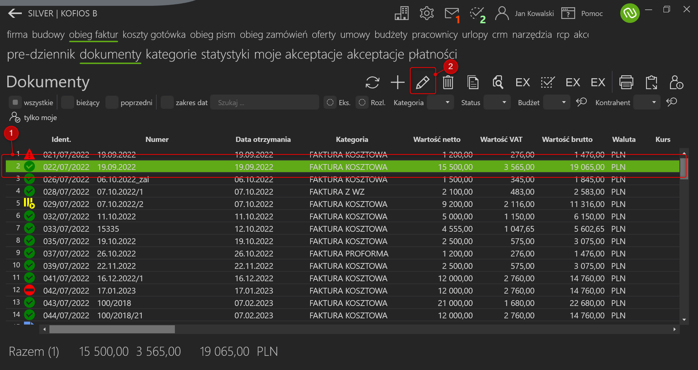This screenshot has width=698, height=370.
Task: Expand the Status dropdown
Action: coord(497,102)
